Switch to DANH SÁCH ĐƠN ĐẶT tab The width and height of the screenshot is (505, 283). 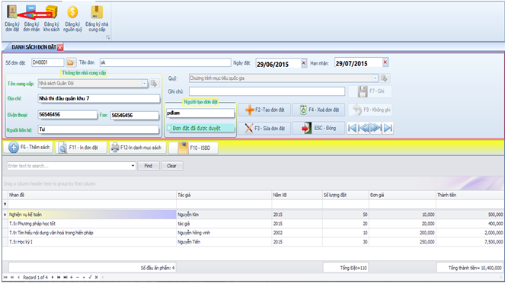34,47
